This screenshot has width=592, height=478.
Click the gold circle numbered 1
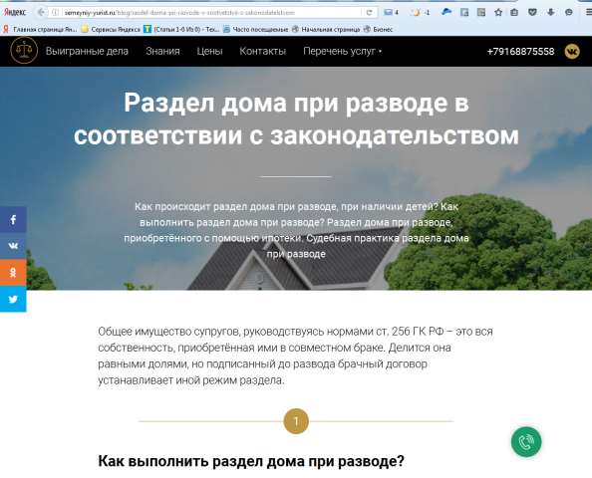(x=296, y=421)
